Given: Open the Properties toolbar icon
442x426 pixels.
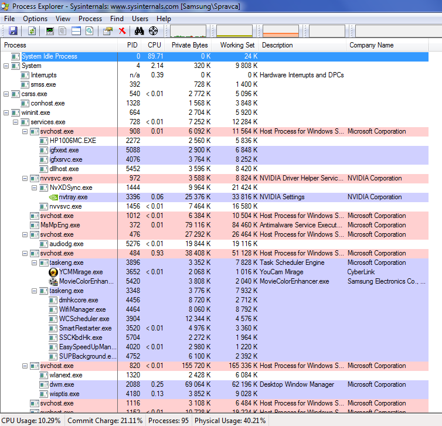Looking at the screenshot, I should pos(107,31).
